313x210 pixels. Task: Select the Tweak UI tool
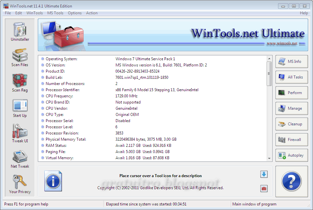pos(20,133)
